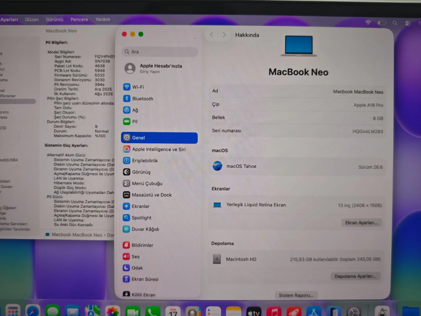This screenshot has width=421, height=316.
Task: Select the Ağ network item
Action: pos(159,110)
